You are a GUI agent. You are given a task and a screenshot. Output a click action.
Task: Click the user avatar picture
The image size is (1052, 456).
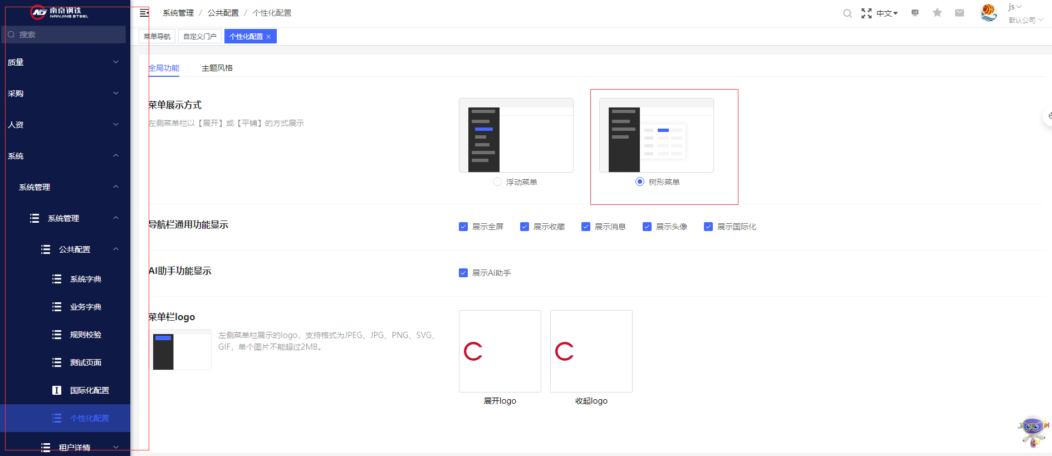pyautogui.click(x=989, y=13)
